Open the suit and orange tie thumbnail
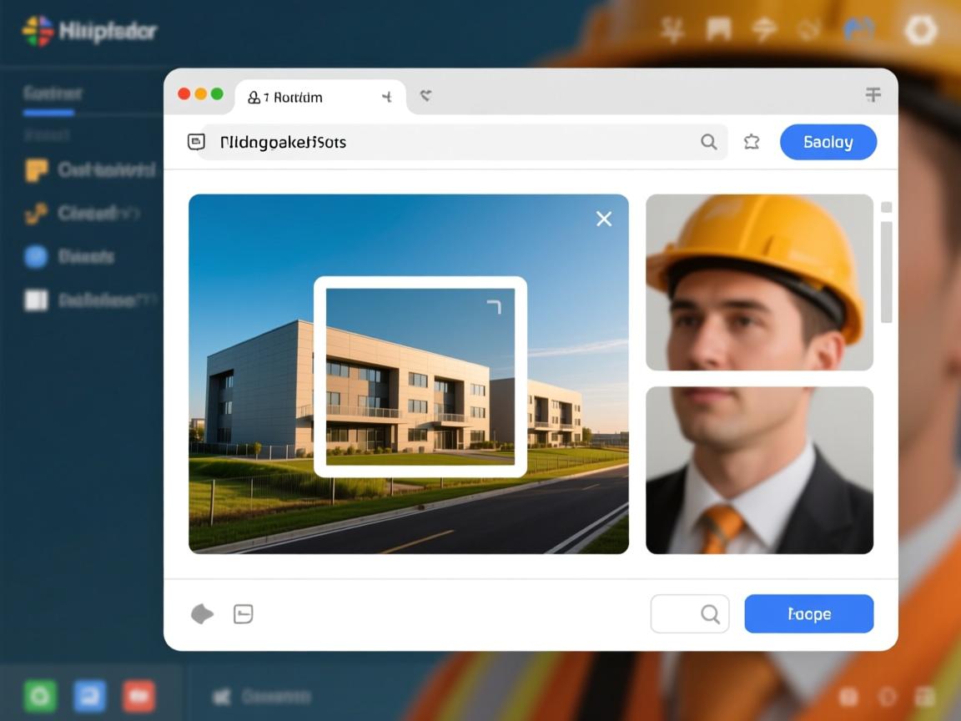This screenshot has width=961, height=721. tap(759, 470)
